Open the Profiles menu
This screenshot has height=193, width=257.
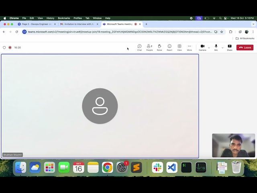pyautogui.click(x=78, y=18)
